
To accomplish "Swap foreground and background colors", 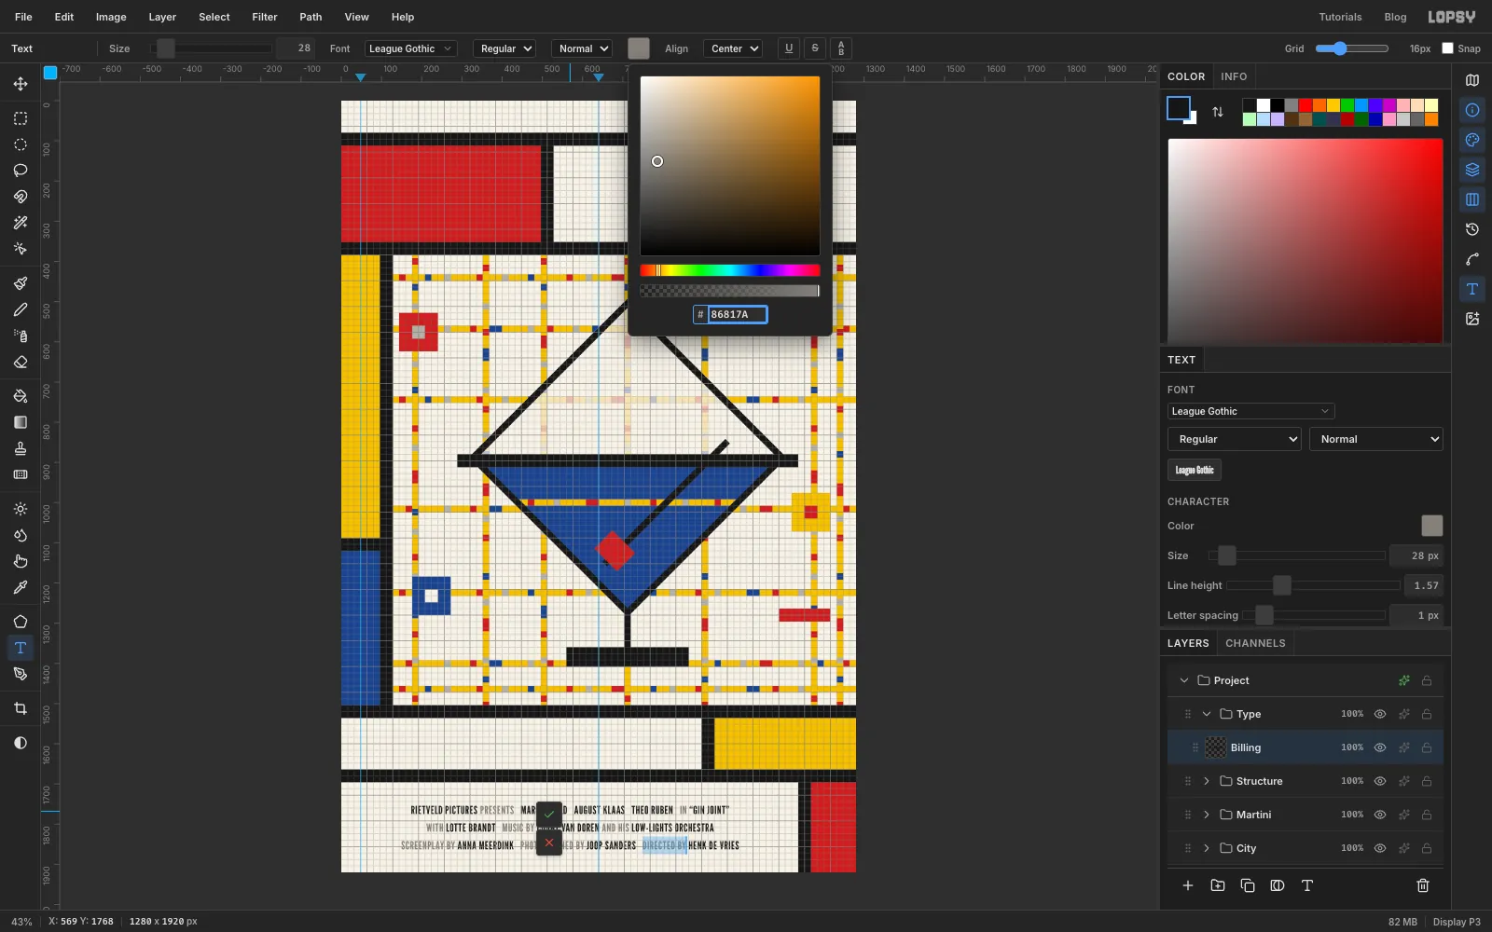I will [1218, 112].
